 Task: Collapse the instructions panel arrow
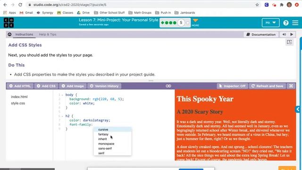[9, 34]
